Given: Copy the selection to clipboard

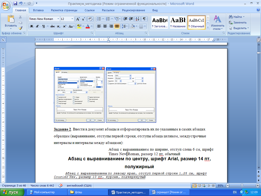Looking at the screenshot, I should (x=20, y=22).
